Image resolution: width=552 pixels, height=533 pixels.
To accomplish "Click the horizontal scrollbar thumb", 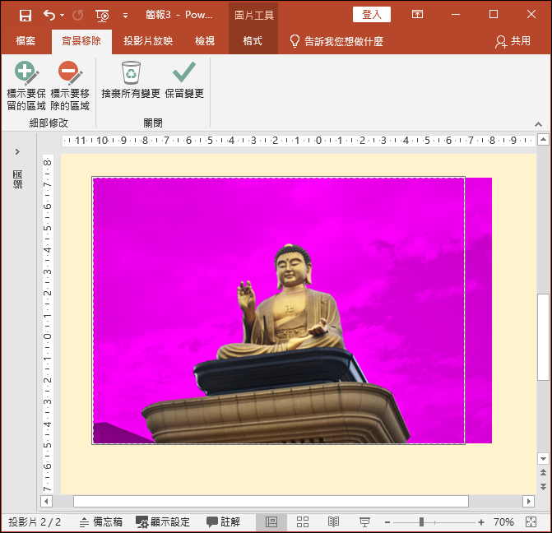I will pyautogui.click(x=271, y=501).
